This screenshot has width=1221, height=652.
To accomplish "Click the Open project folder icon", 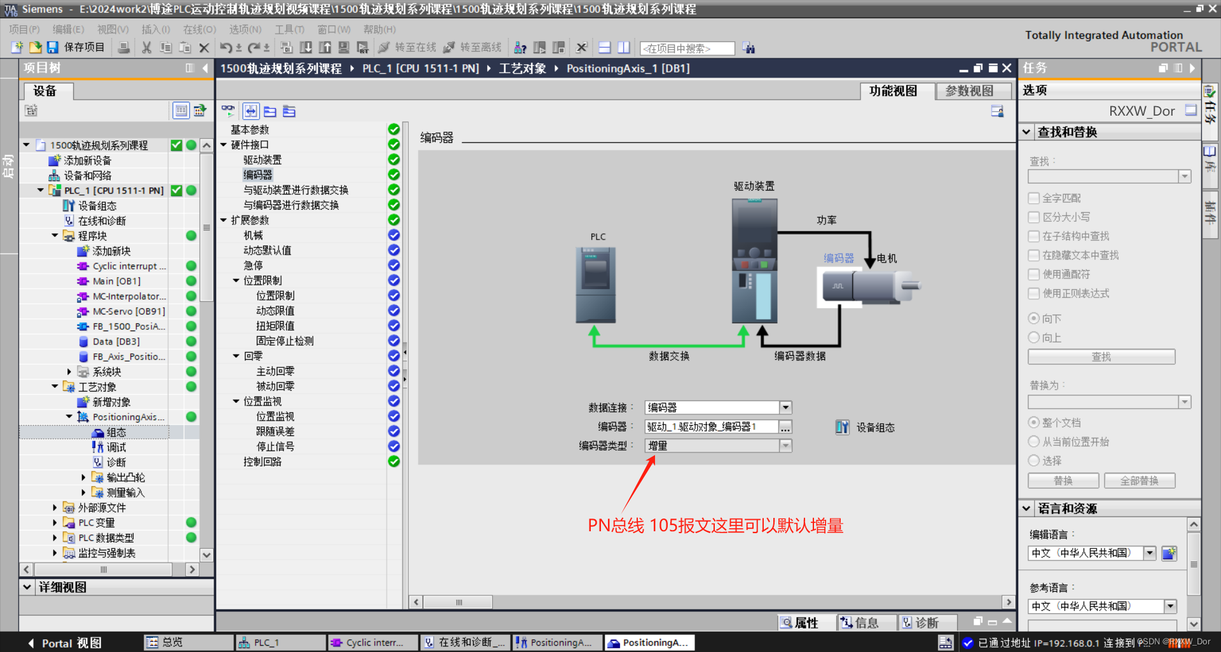I will pos(36,48).
